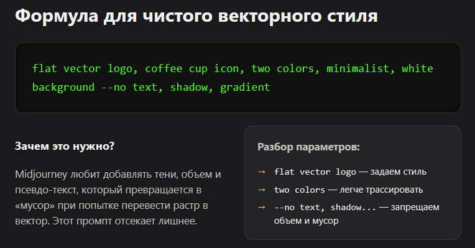Click the arrow icon before "two colors"
The image size is (475, 248).
pos(262,190)
